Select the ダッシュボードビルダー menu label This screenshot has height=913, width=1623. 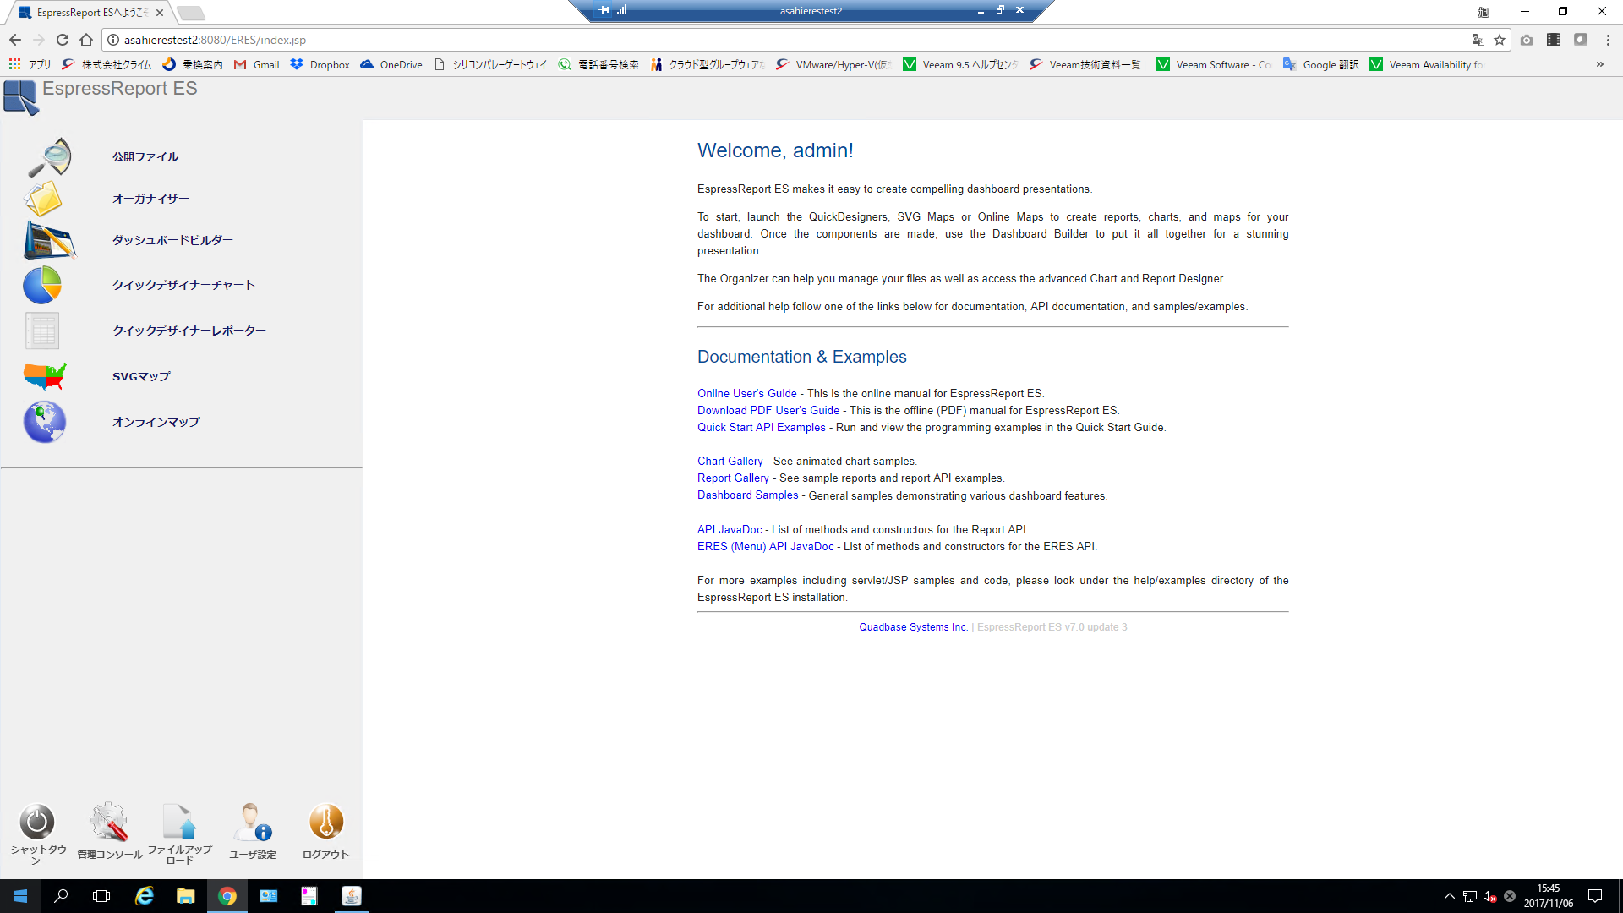(x=172, y=240)
